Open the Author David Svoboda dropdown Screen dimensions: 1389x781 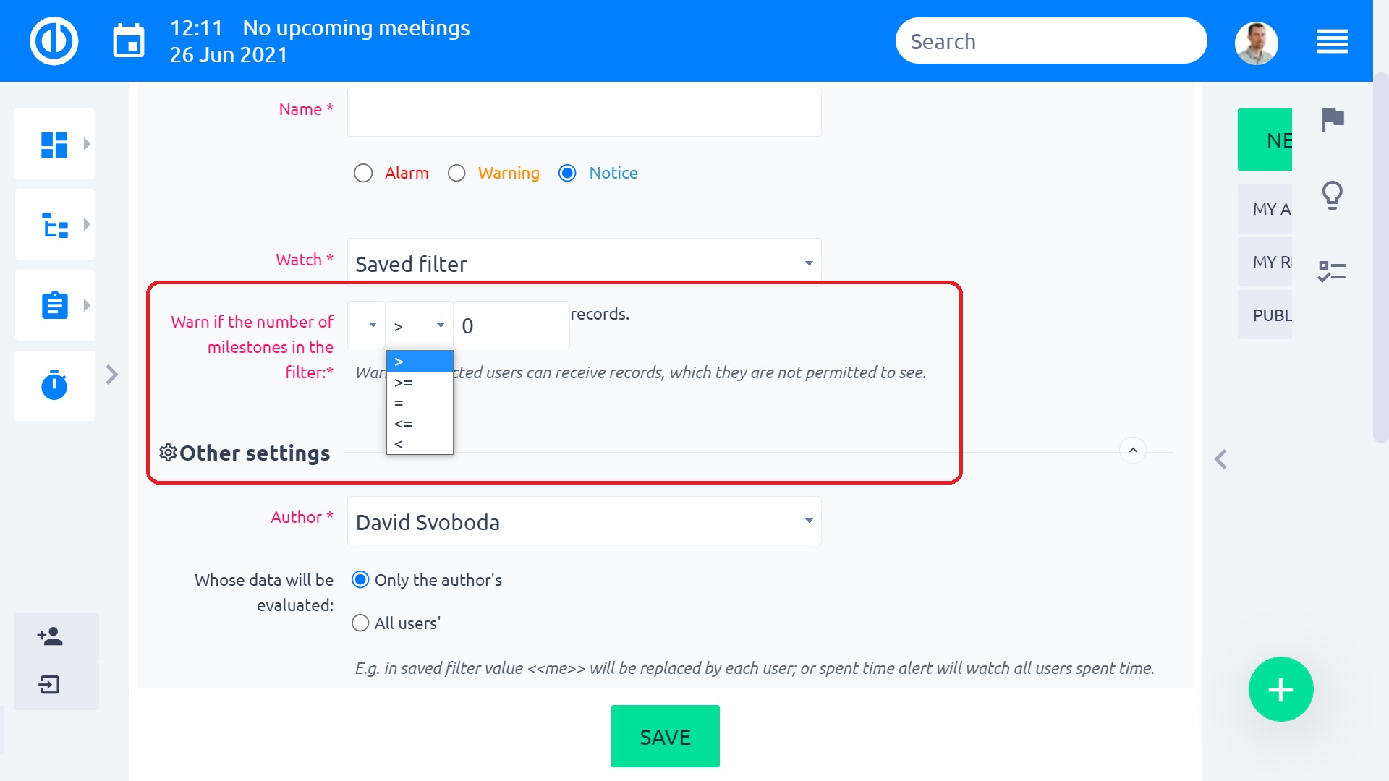(585, 521)
